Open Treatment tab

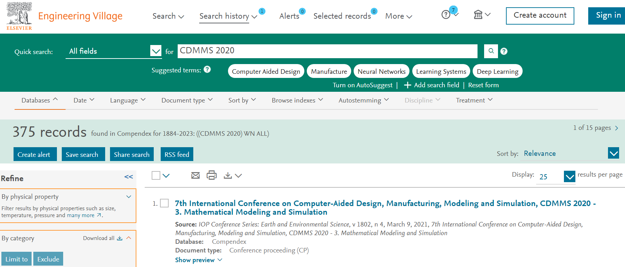pyautogui.click(x=474, y=100)
